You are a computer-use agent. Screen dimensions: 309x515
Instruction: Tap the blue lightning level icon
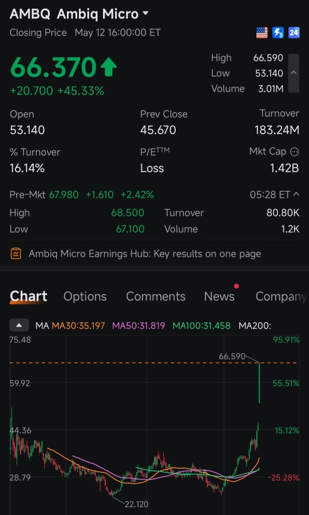(x=278, y=33)
